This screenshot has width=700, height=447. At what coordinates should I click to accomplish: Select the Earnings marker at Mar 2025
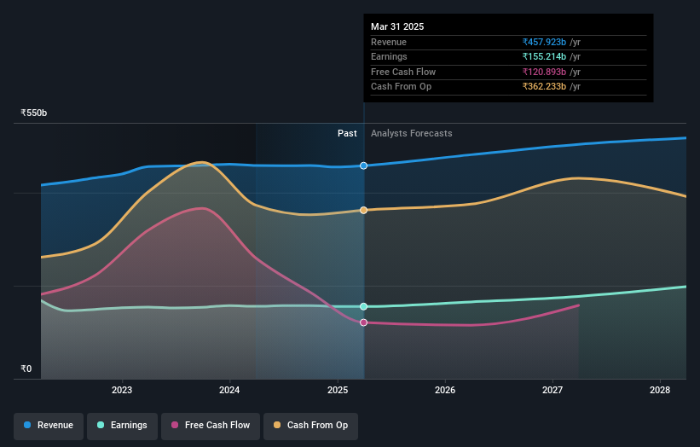(x=364, y=306)
